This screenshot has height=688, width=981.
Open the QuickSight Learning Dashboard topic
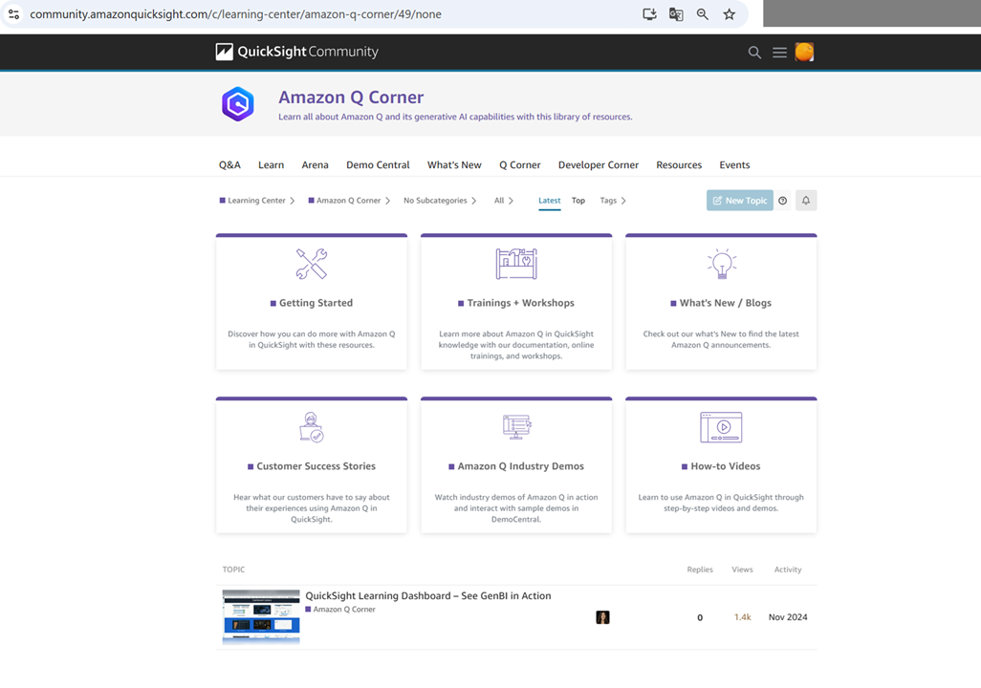428,596
